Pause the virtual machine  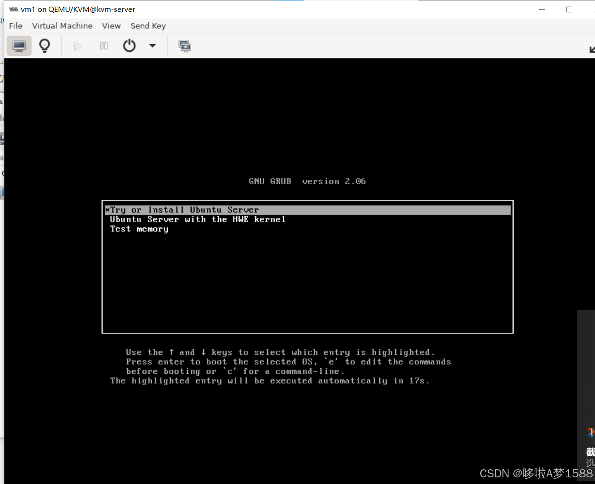pos(104,46)
